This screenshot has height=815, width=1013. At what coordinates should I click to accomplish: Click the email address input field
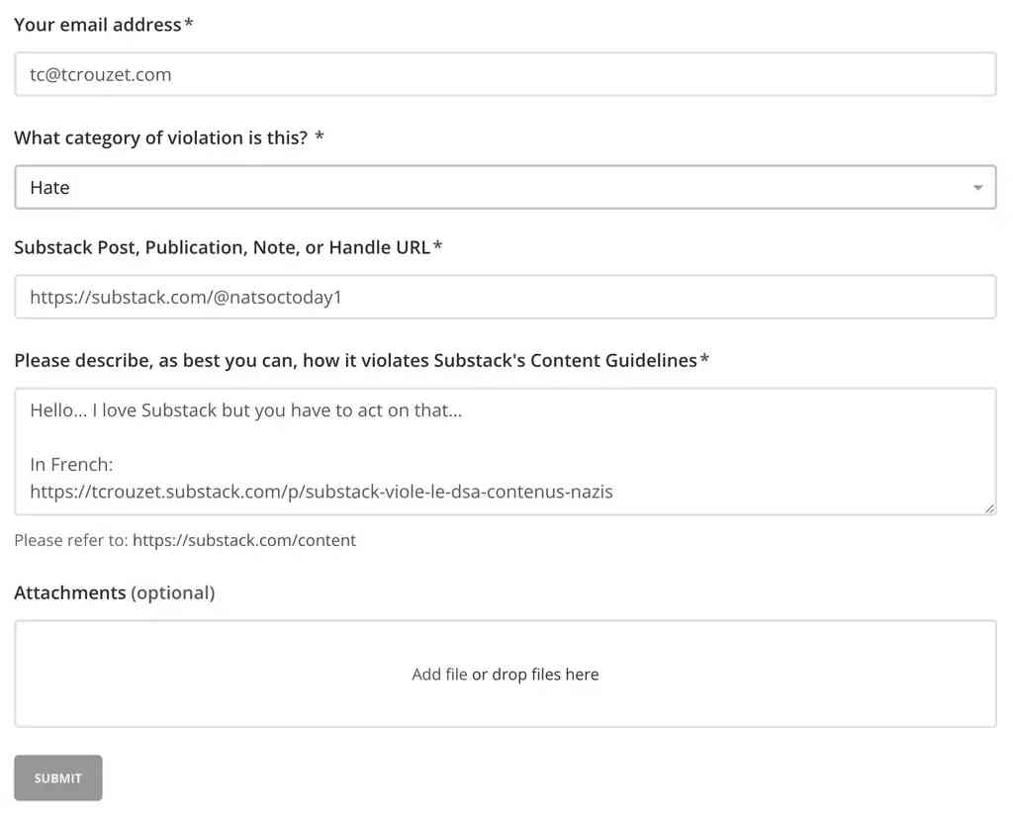tap(505, 74)
